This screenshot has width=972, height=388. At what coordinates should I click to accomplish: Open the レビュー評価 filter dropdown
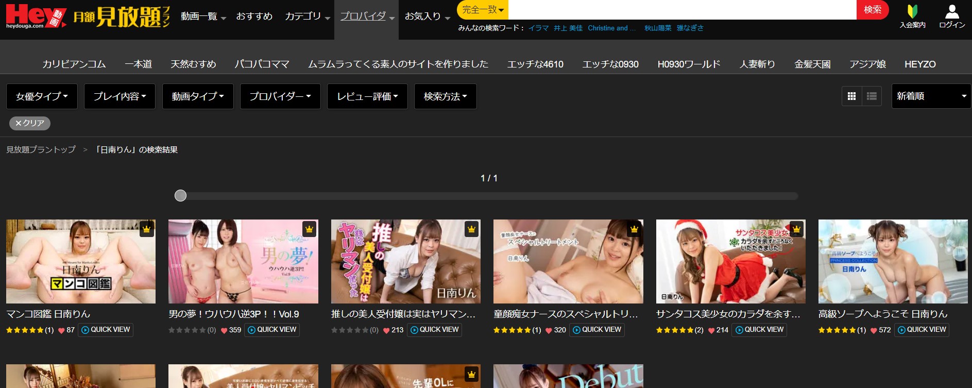[x=367, y=96]
